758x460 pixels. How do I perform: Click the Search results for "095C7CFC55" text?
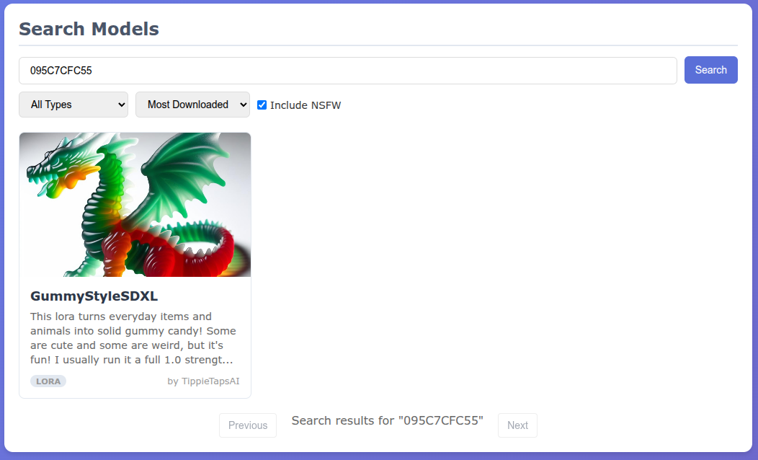pyautogui.click(x=387, y=421)
